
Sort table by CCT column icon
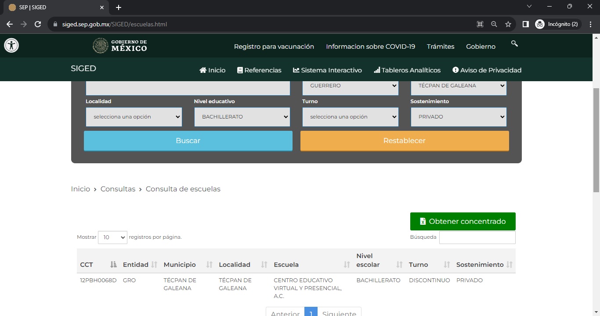[113, 265]
